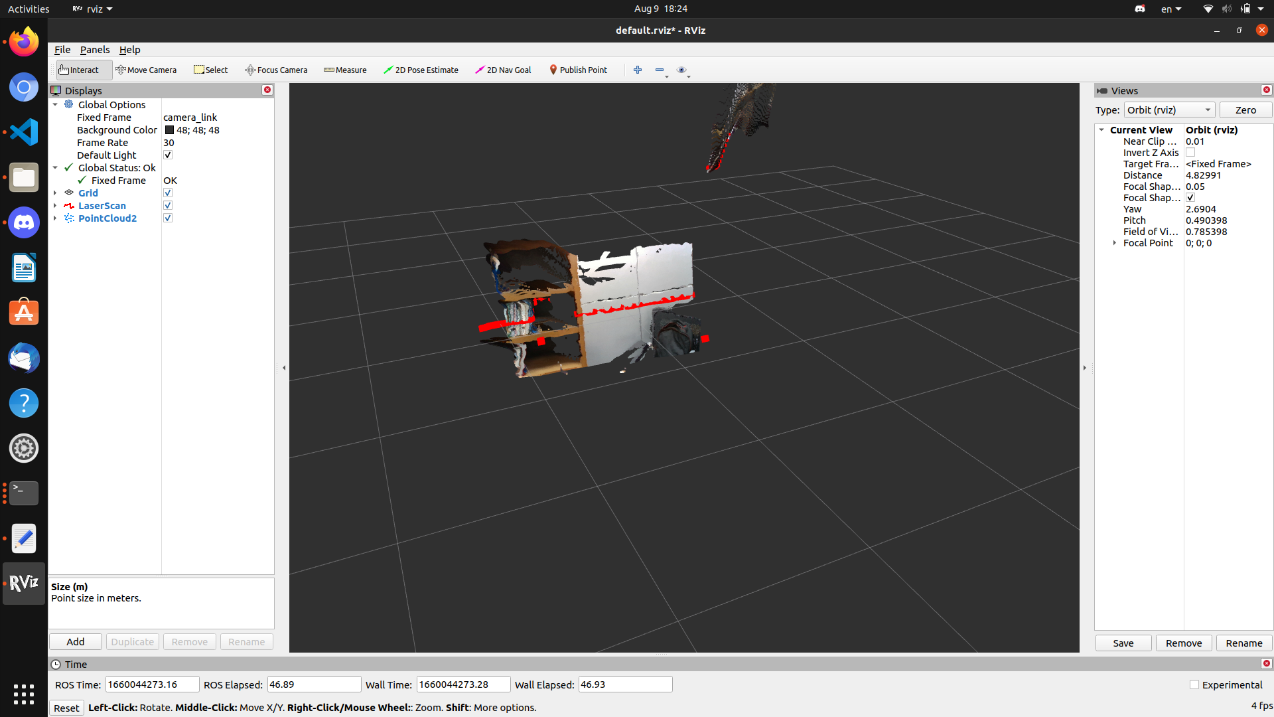Activate the Move Camera tool
The height and width of the screenshot is (717, 1274).
[146, 70]
